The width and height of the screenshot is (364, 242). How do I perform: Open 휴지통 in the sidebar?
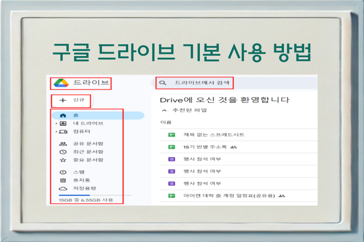coord(81,180)
